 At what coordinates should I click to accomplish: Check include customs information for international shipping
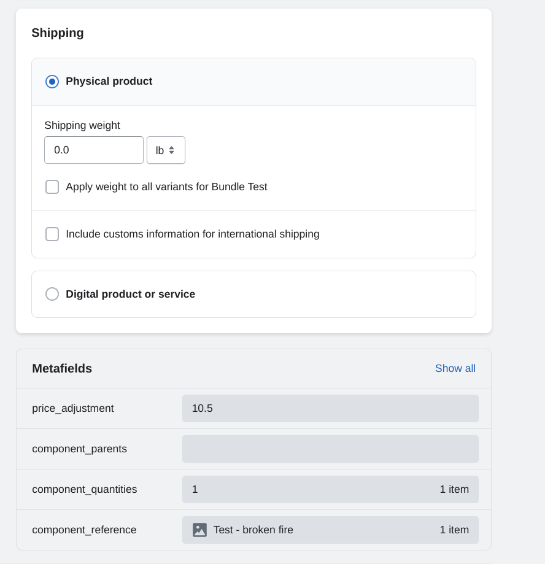point(52,234)
